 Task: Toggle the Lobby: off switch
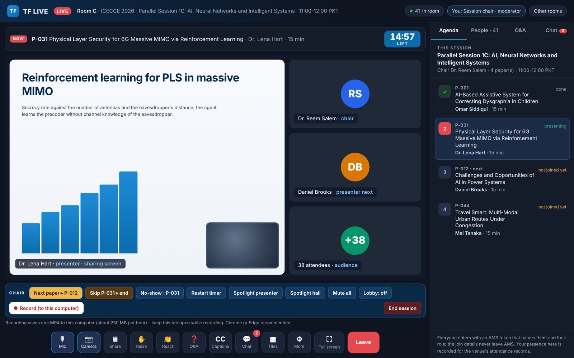coord(375,293)
